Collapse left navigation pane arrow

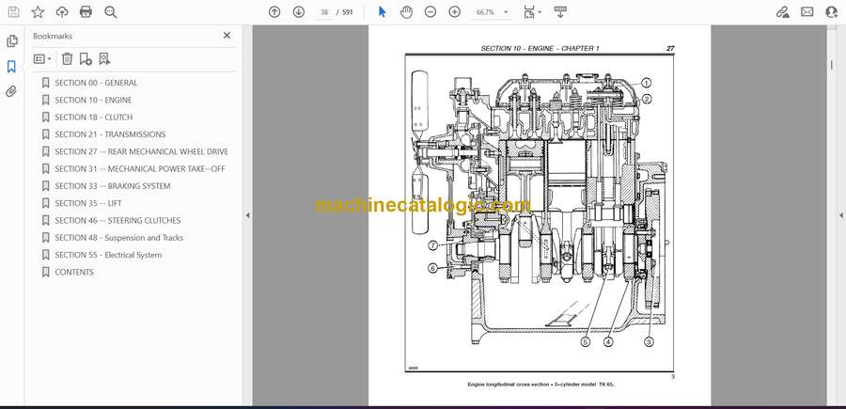[x=247, y=215]
